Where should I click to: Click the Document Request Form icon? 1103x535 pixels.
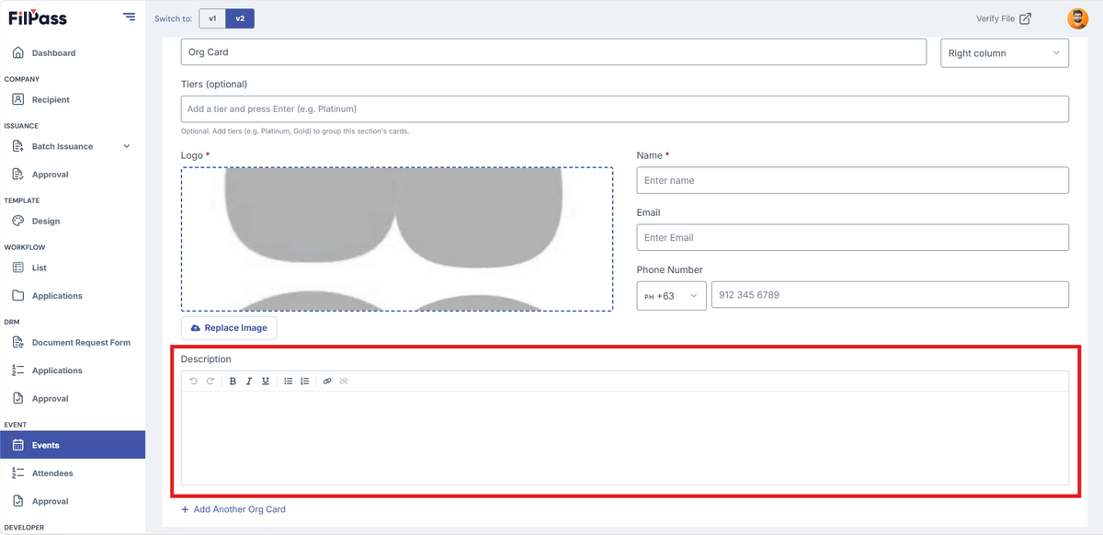click(x=18, y=342)
